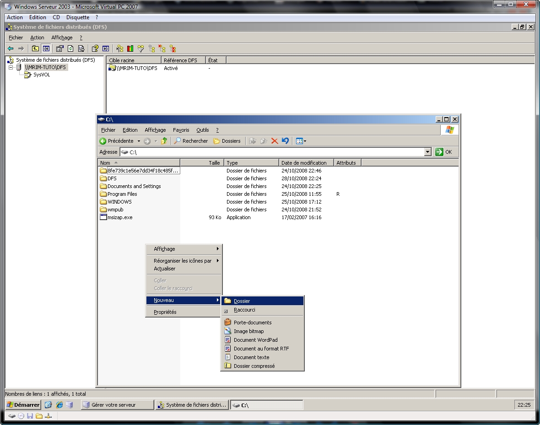The image size is (540, 425).
Task: Select the SysVOL tree item
Action: click(x=42, y=75)
